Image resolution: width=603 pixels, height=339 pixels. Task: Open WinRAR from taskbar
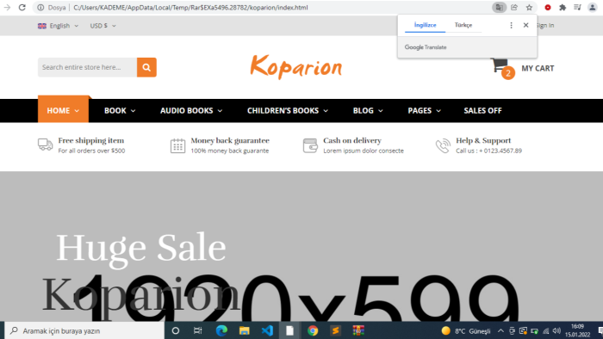tap(358, 330)
